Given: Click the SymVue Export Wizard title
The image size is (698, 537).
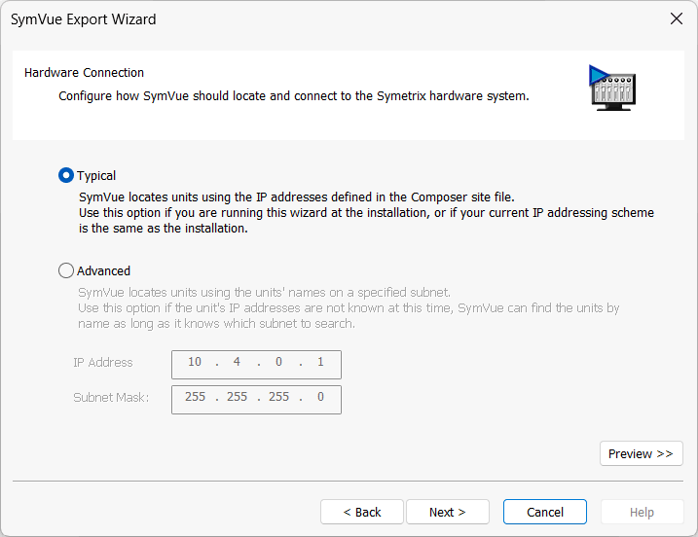Looking at the screenshot, I should coord(84,19).
